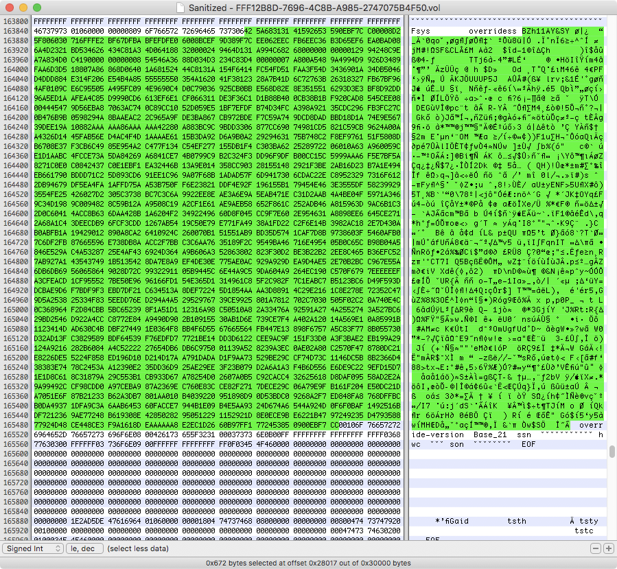Click hex group 55555550
The height and width of the screenshot is (569, 617).
point(161,79)
